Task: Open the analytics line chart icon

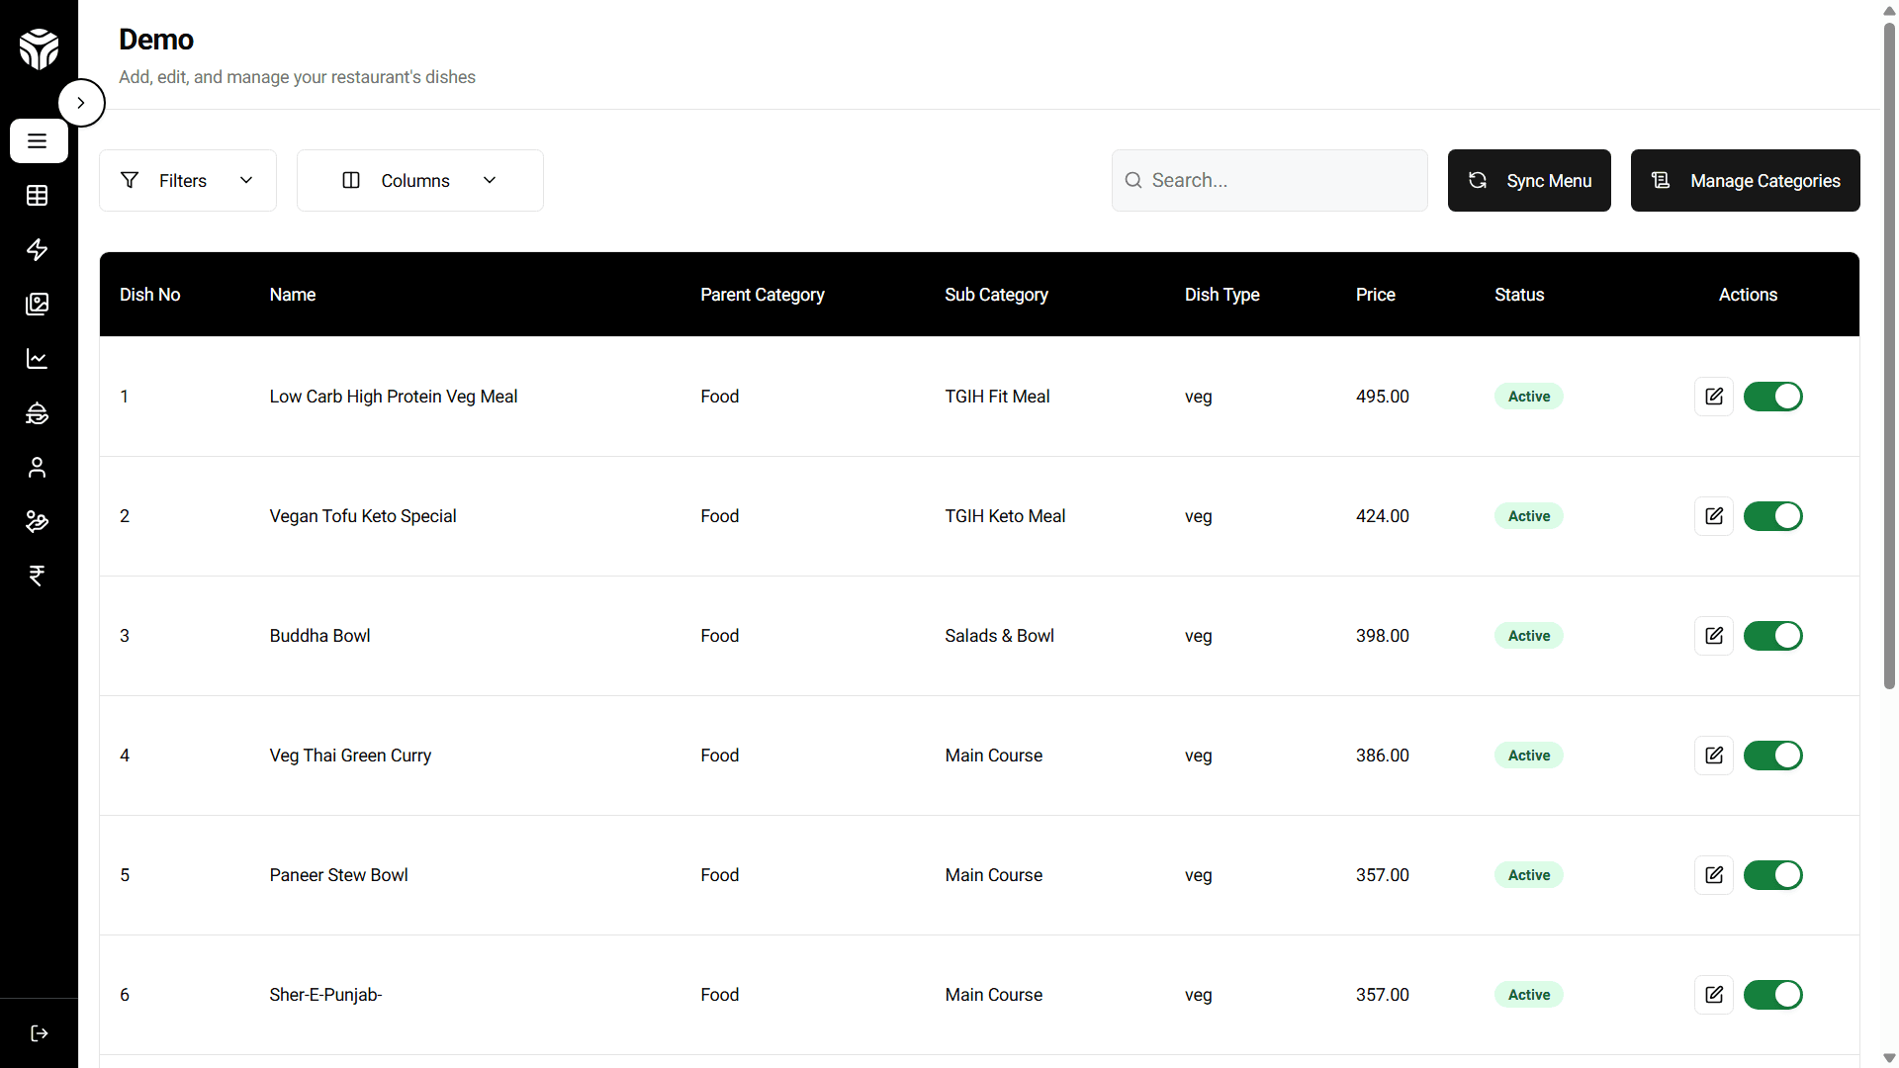Action: click(x=37, y=359)
